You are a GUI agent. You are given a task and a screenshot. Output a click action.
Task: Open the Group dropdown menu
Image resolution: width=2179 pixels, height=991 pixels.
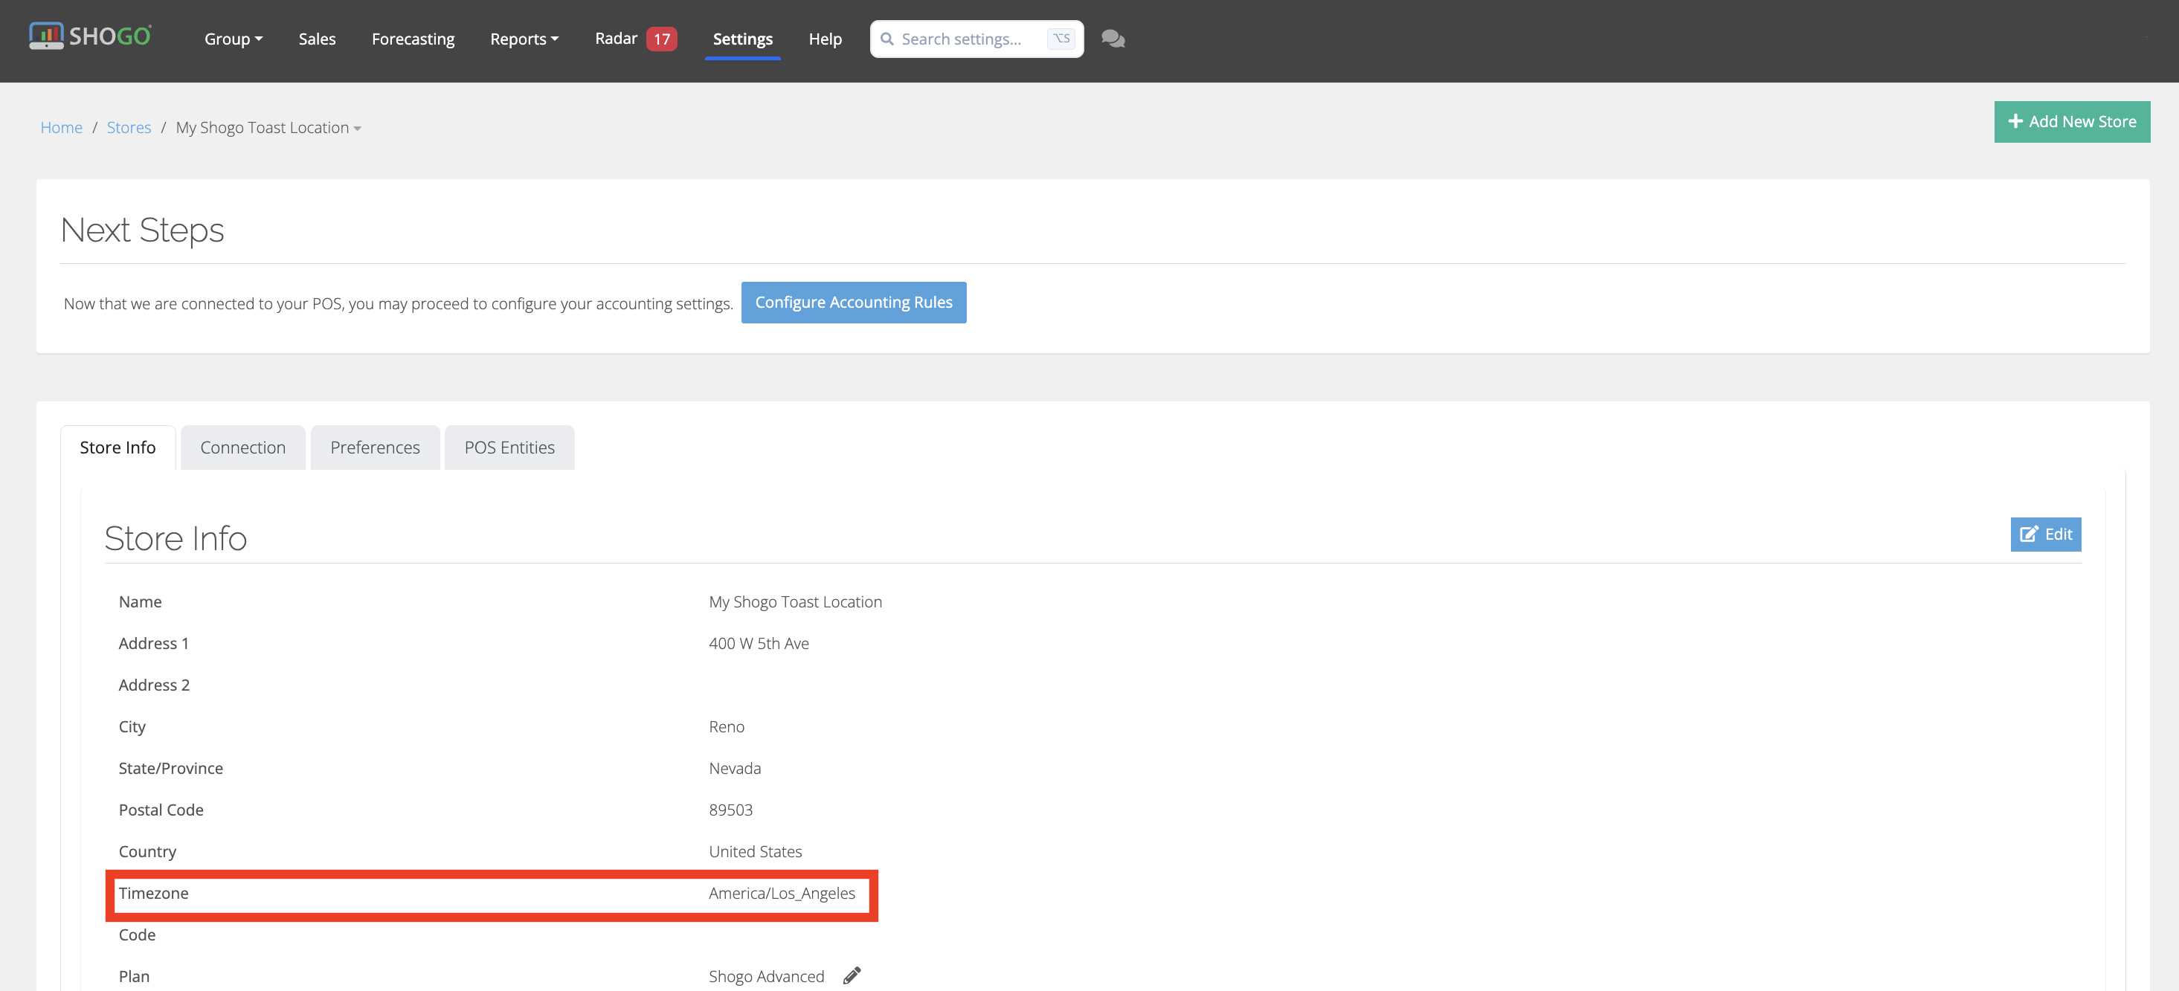click(x=234, y=39)
